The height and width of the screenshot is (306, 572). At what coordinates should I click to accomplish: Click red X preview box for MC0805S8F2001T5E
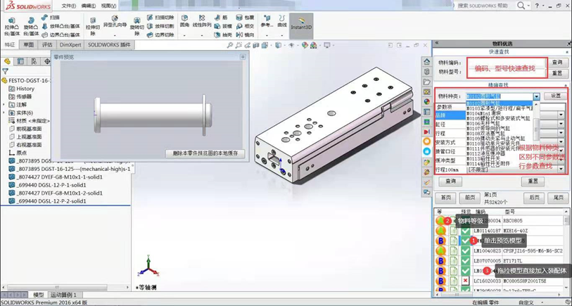pos(465,280)
